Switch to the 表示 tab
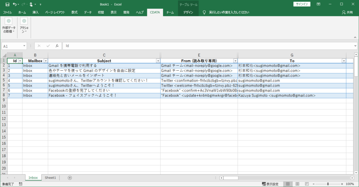Screen dimensions: 359x187 [x=114, y=12]
